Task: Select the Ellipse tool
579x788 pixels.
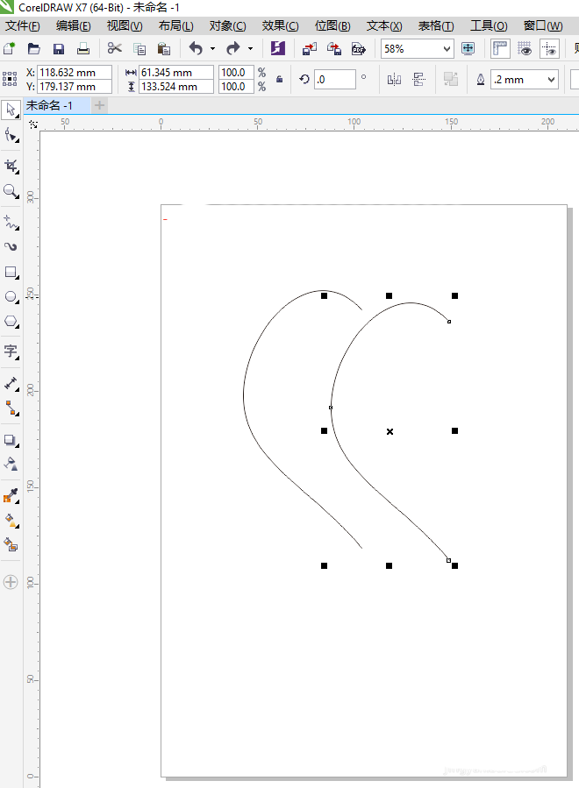Action: [x=11, y=297]
